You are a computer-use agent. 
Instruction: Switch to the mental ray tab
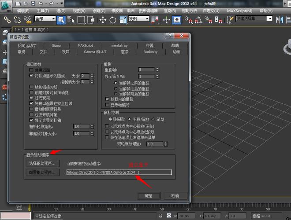(119, 45)
